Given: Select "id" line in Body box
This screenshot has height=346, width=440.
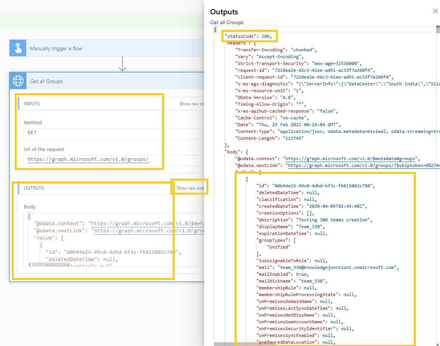Looking at the screenshot, I should 113,252.
